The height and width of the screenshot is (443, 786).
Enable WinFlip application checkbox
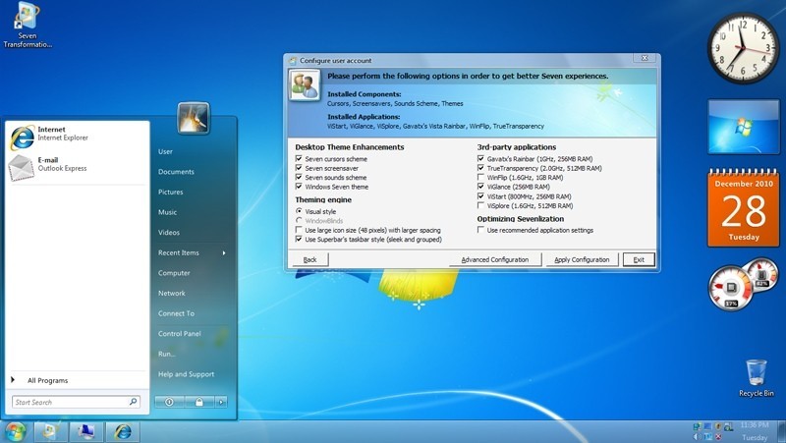click(x=480, y=177)
